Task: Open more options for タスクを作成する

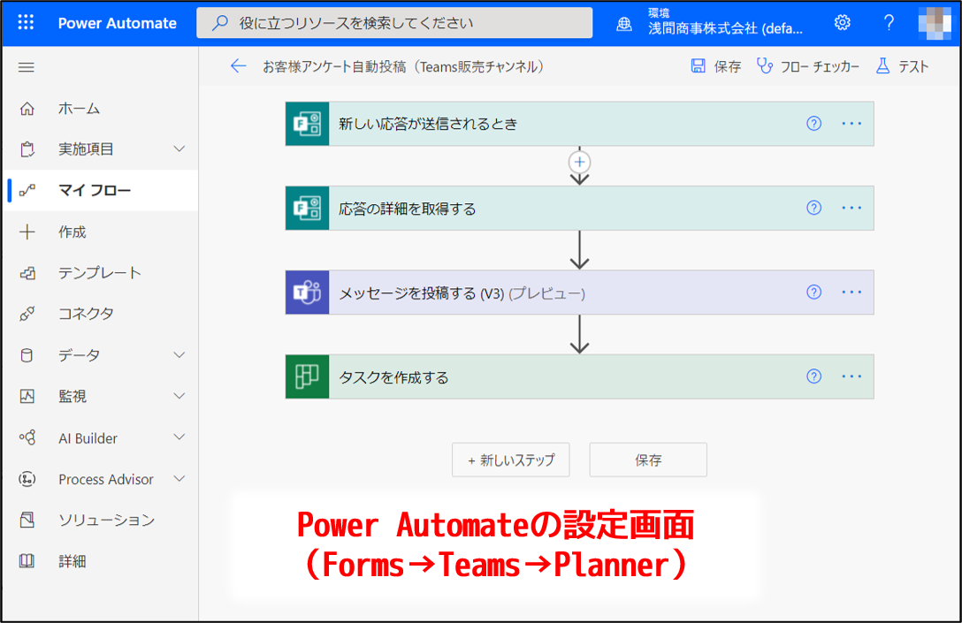Action: pyautogui.click(x=851, y=376)
